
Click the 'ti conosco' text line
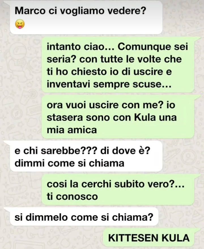(72, 197)
